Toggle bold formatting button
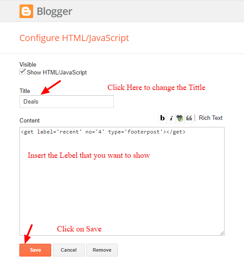 click(x=162, y=118)
